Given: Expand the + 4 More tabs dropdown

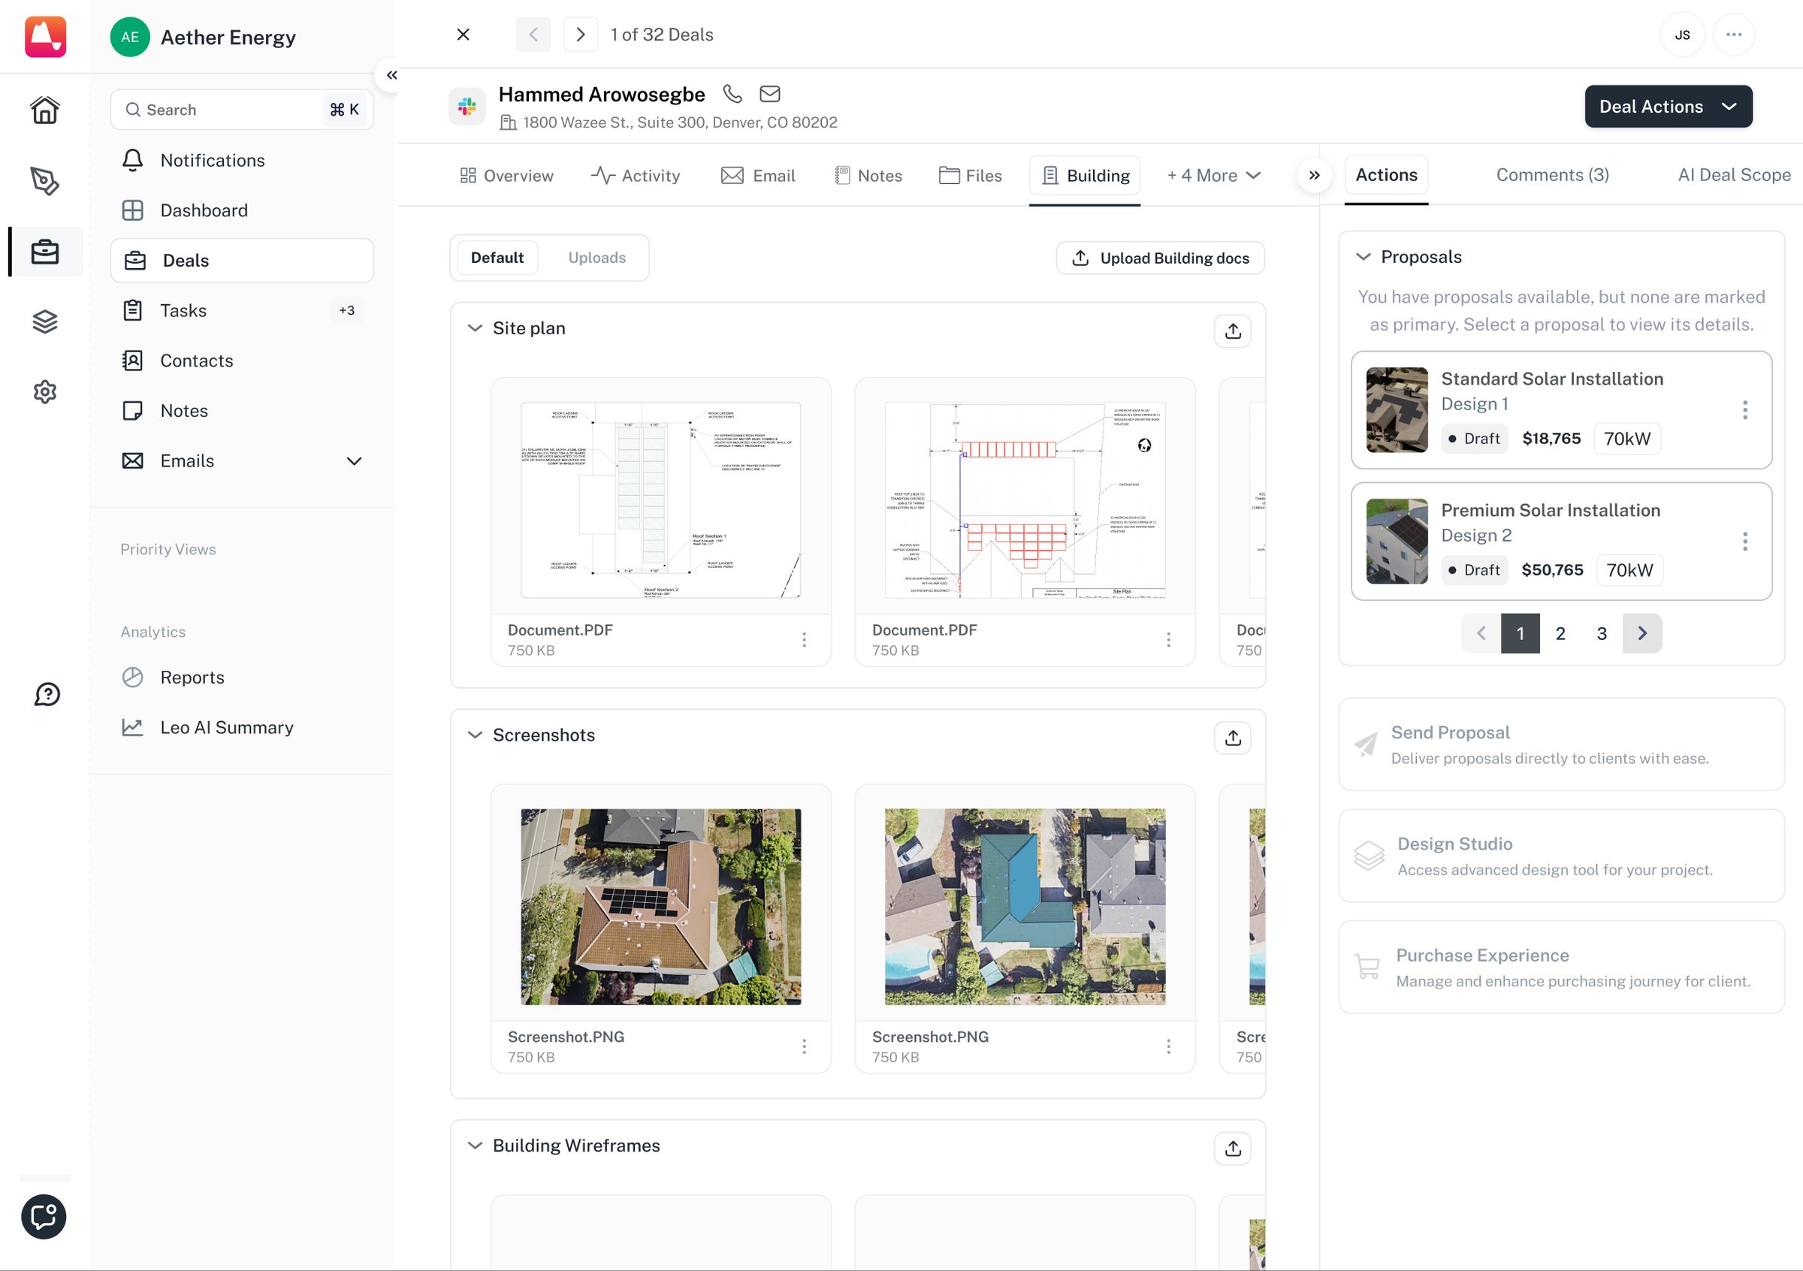Looking at the screenshot, I should pyautogui.click(x=1214, y=176).
